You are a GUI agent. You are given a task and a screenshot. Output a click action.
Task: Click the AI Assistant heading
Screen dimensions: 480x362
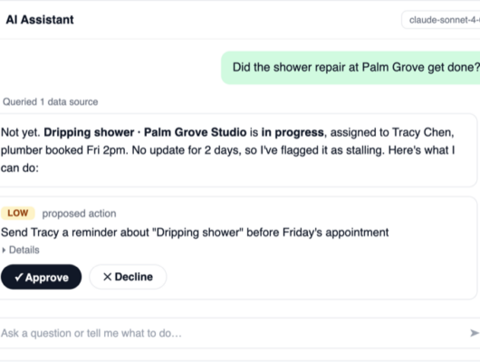[40, 20]
